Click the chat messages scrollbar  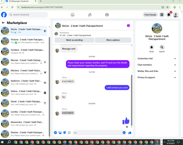coord(132,100)
